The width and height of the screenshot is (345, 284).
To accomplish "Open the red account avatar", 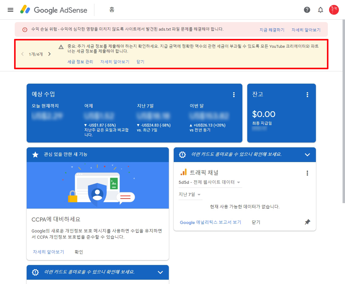I will point(334,10).
